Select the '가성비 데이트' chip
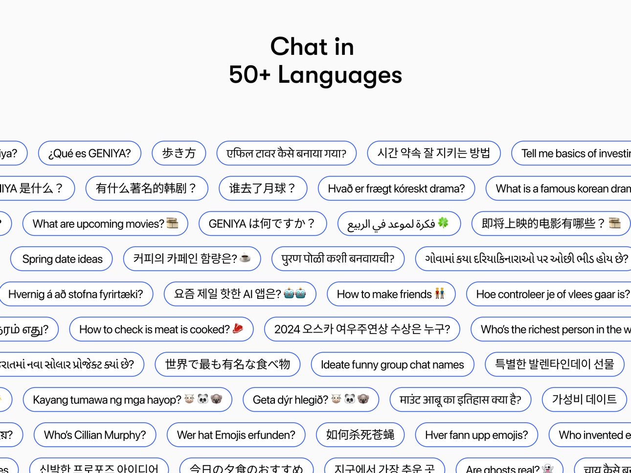 coord(585,400)
